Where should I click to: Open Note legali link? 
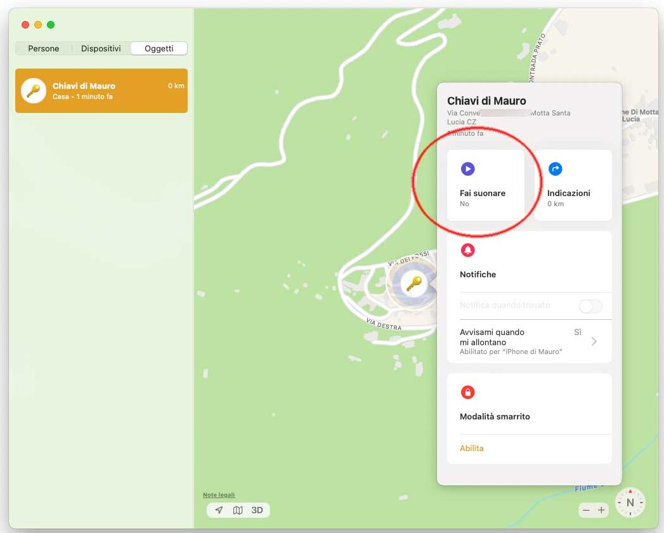click(219, 494)
